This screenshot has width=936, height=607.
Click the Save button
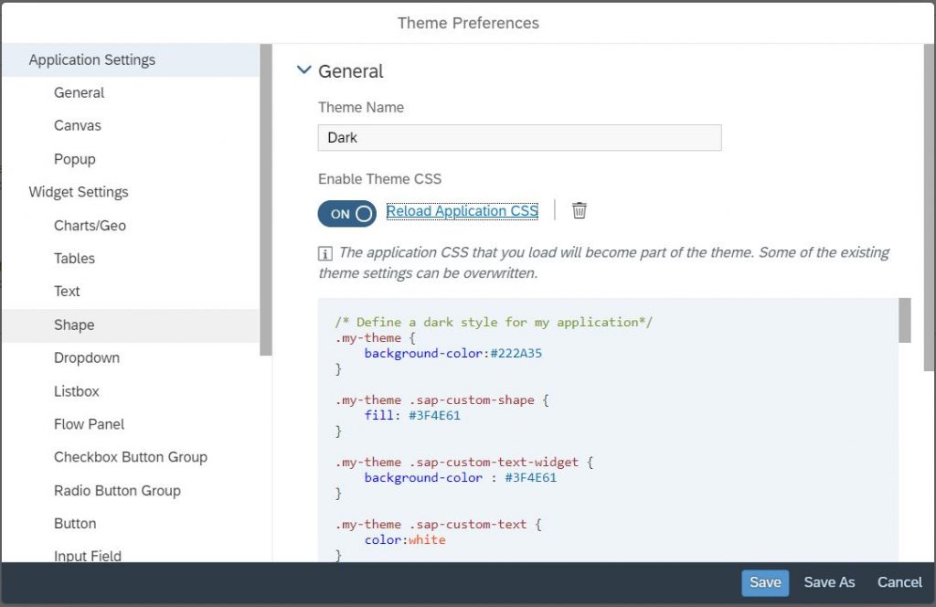pos(765,582)
